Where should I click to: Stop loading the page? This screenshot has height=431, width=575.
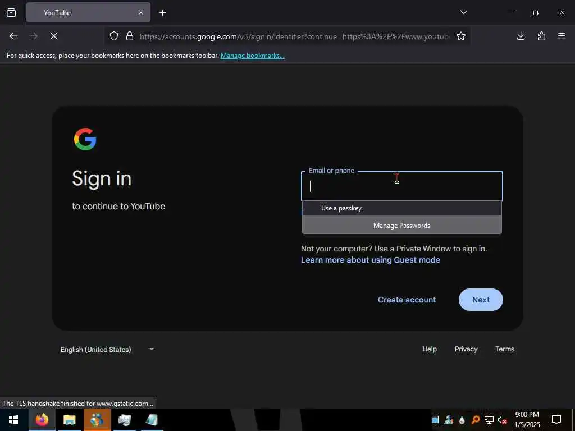coord(54,36)
